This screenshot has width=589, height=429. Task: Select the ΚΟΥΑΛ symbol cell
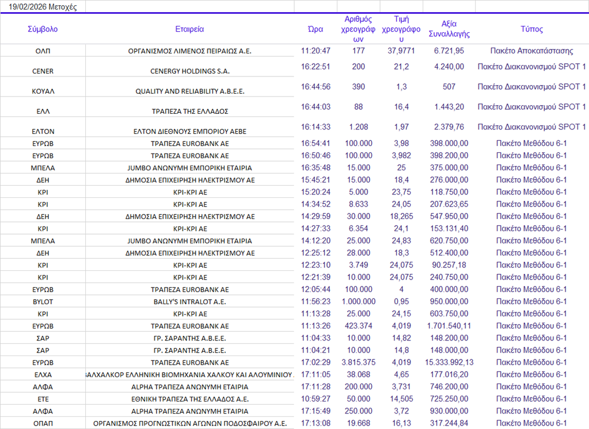click(x=43, y=91)
